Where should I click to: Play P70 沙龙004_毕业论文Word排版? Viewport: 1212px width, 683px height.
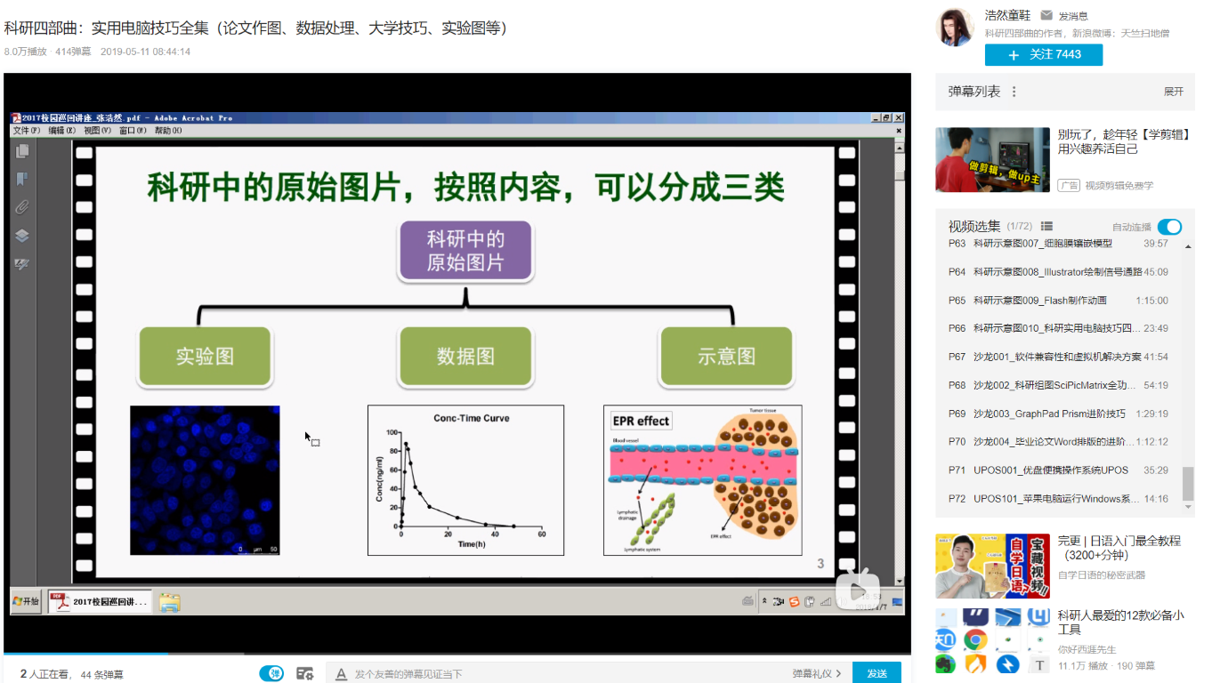pos(1059,442)
